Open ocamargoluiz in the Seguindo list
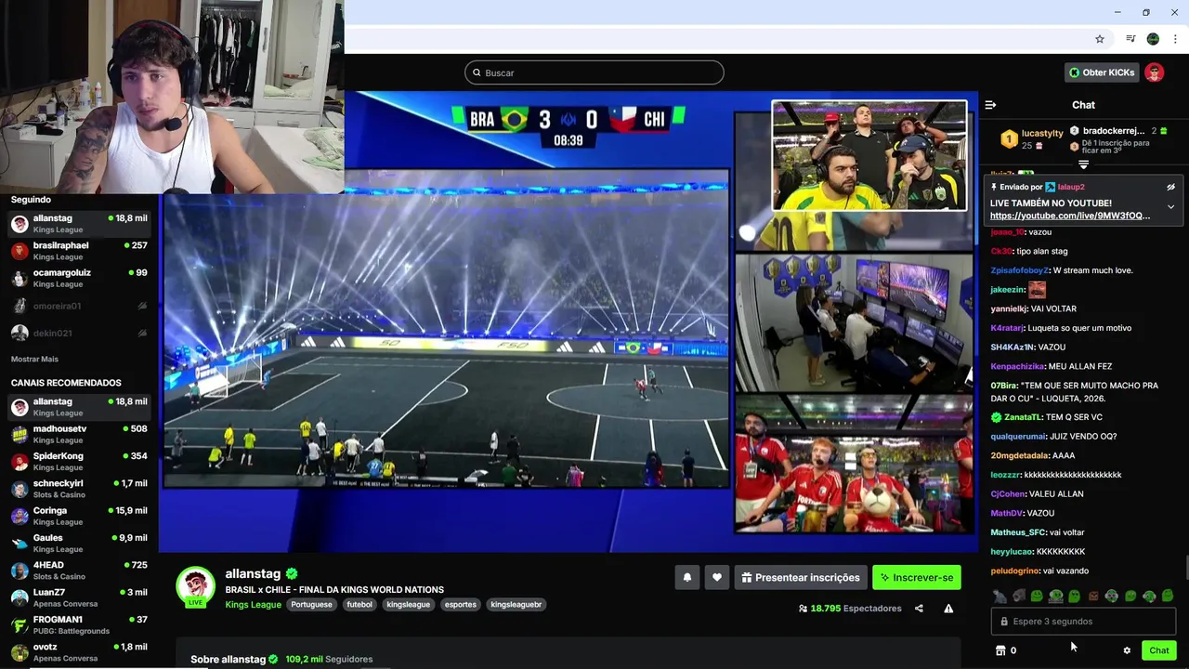This screenshot has width=1189, height=669. tap(79, 278)
